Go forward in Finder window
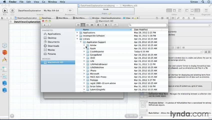Image resolution: width=212 pixels, height=120 pixels. [x=48, y=25]
